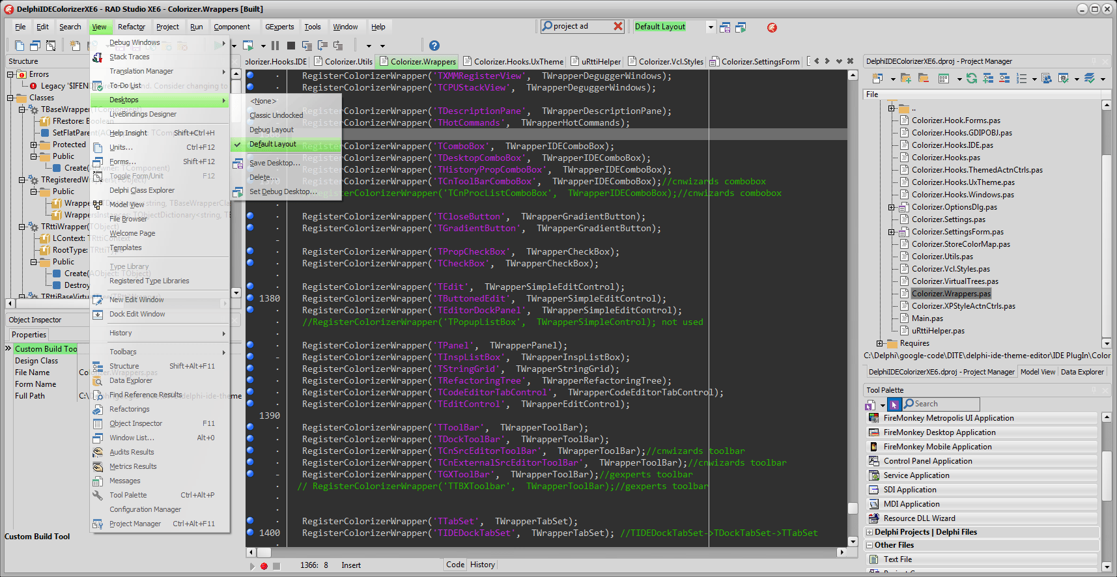Toggle breakpoint dot at line 1400
Viewport: 1117px width, 577px height.
coord(250,533)
